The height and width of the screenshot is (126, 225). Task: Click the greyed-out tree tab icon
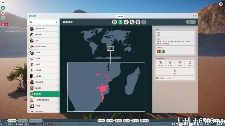(x=144, y=22)
